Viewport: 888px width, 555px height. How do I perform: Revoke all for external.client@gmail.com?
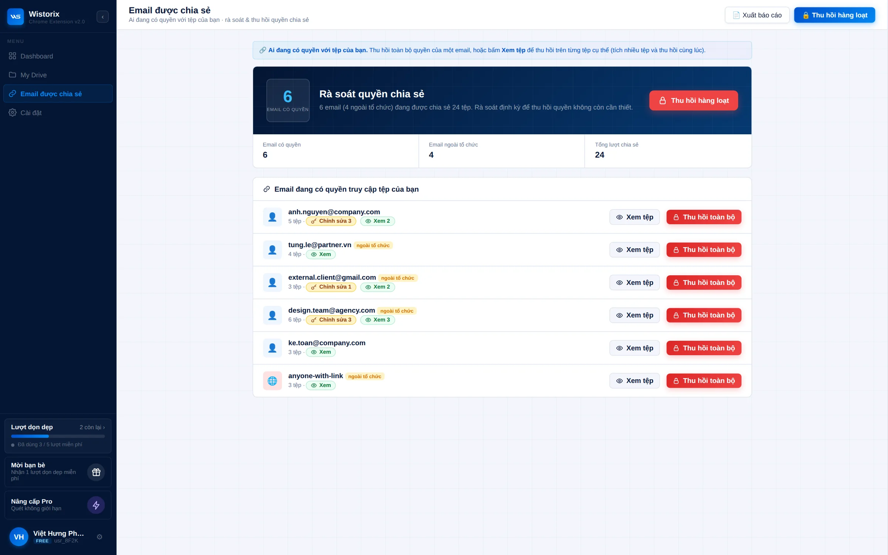pyautogui.click(x=704, y=283)
